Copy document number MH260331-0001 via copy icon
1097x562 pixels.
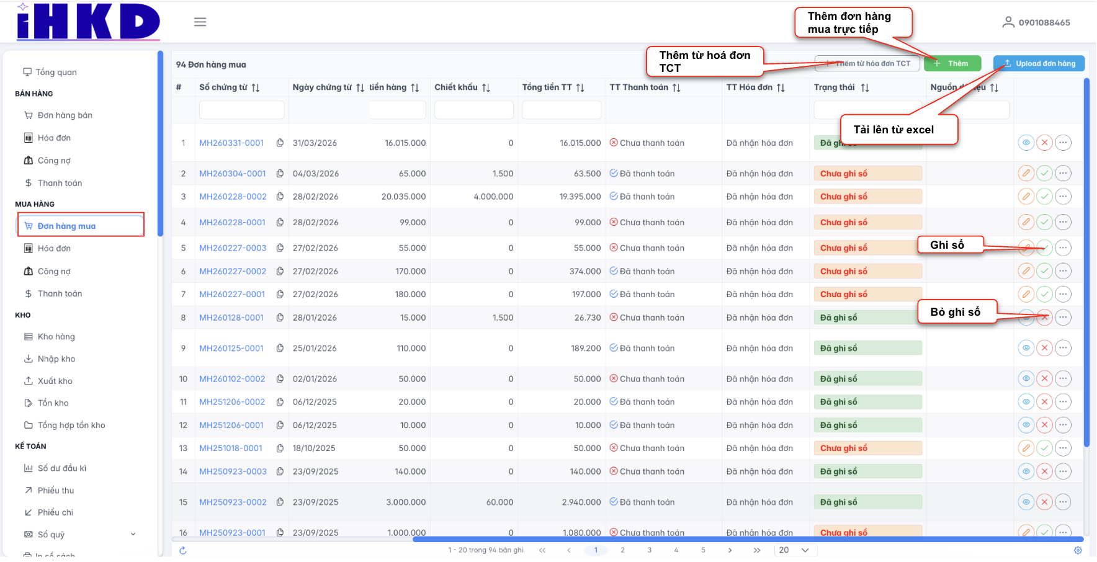(280, 143)
